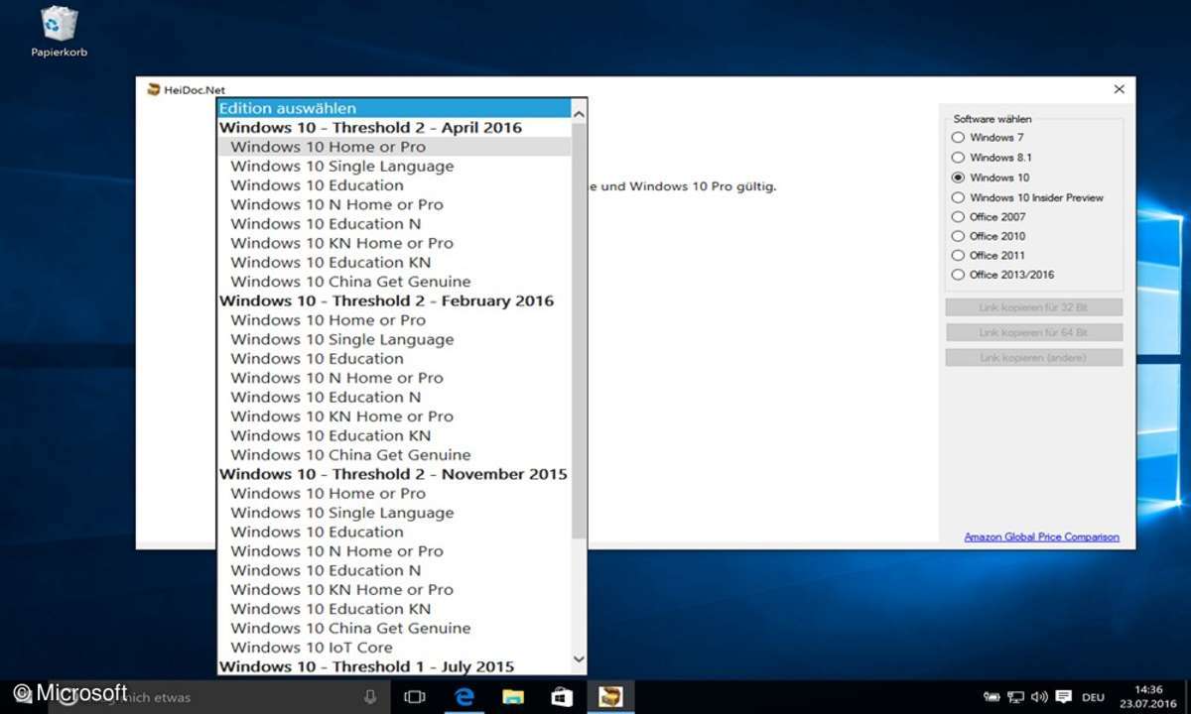Open the Amazon Global Price Comparison link
This screenshot has width=1191, height=714.
[1041, 537]
